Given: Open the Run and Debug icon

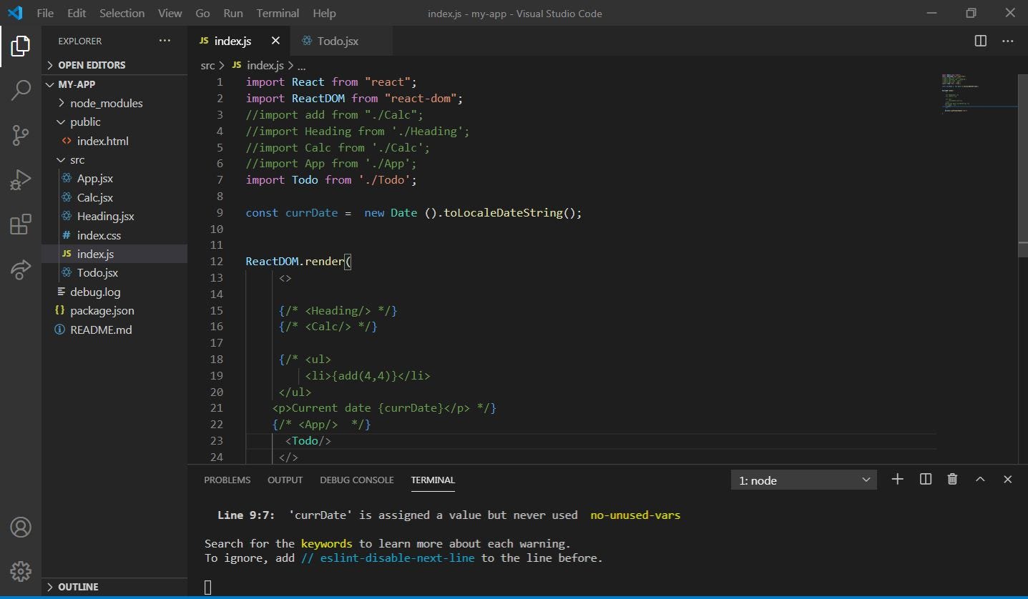Looking at the screenshot, I should pos(19,179).
